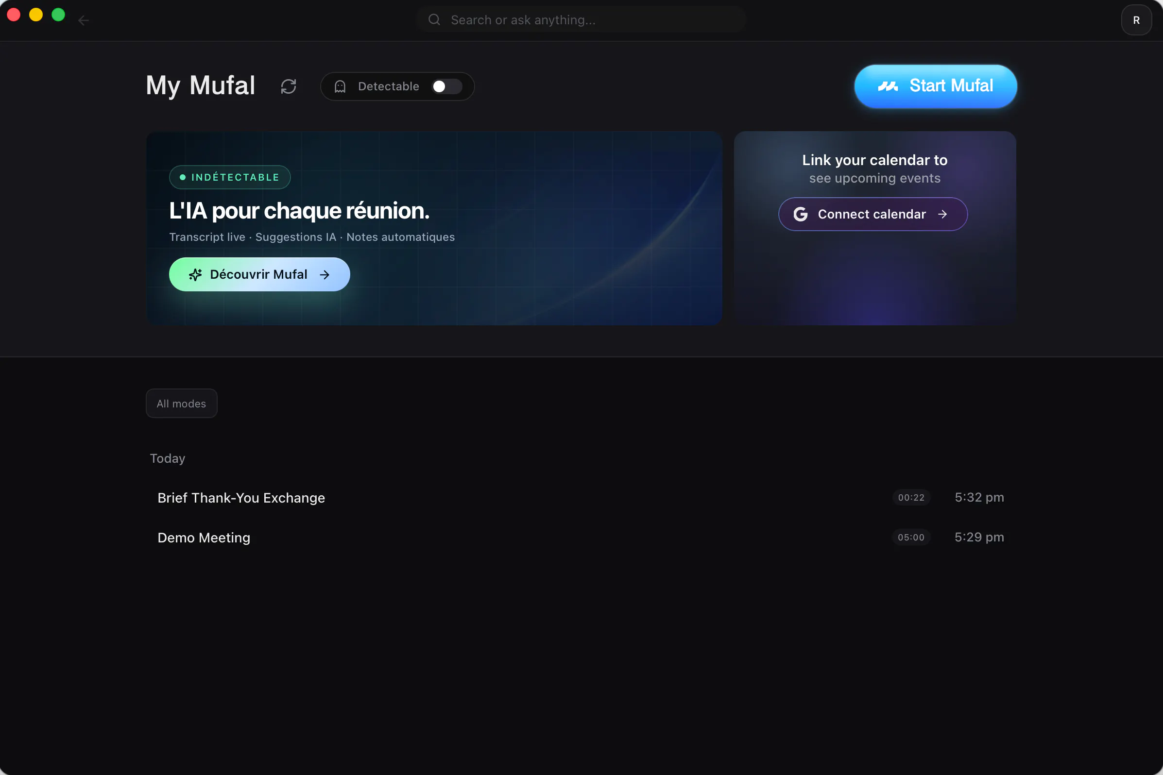Click the 05:00 duration badge
Screen dimensions: 1163x775
(x=911, y=537)
